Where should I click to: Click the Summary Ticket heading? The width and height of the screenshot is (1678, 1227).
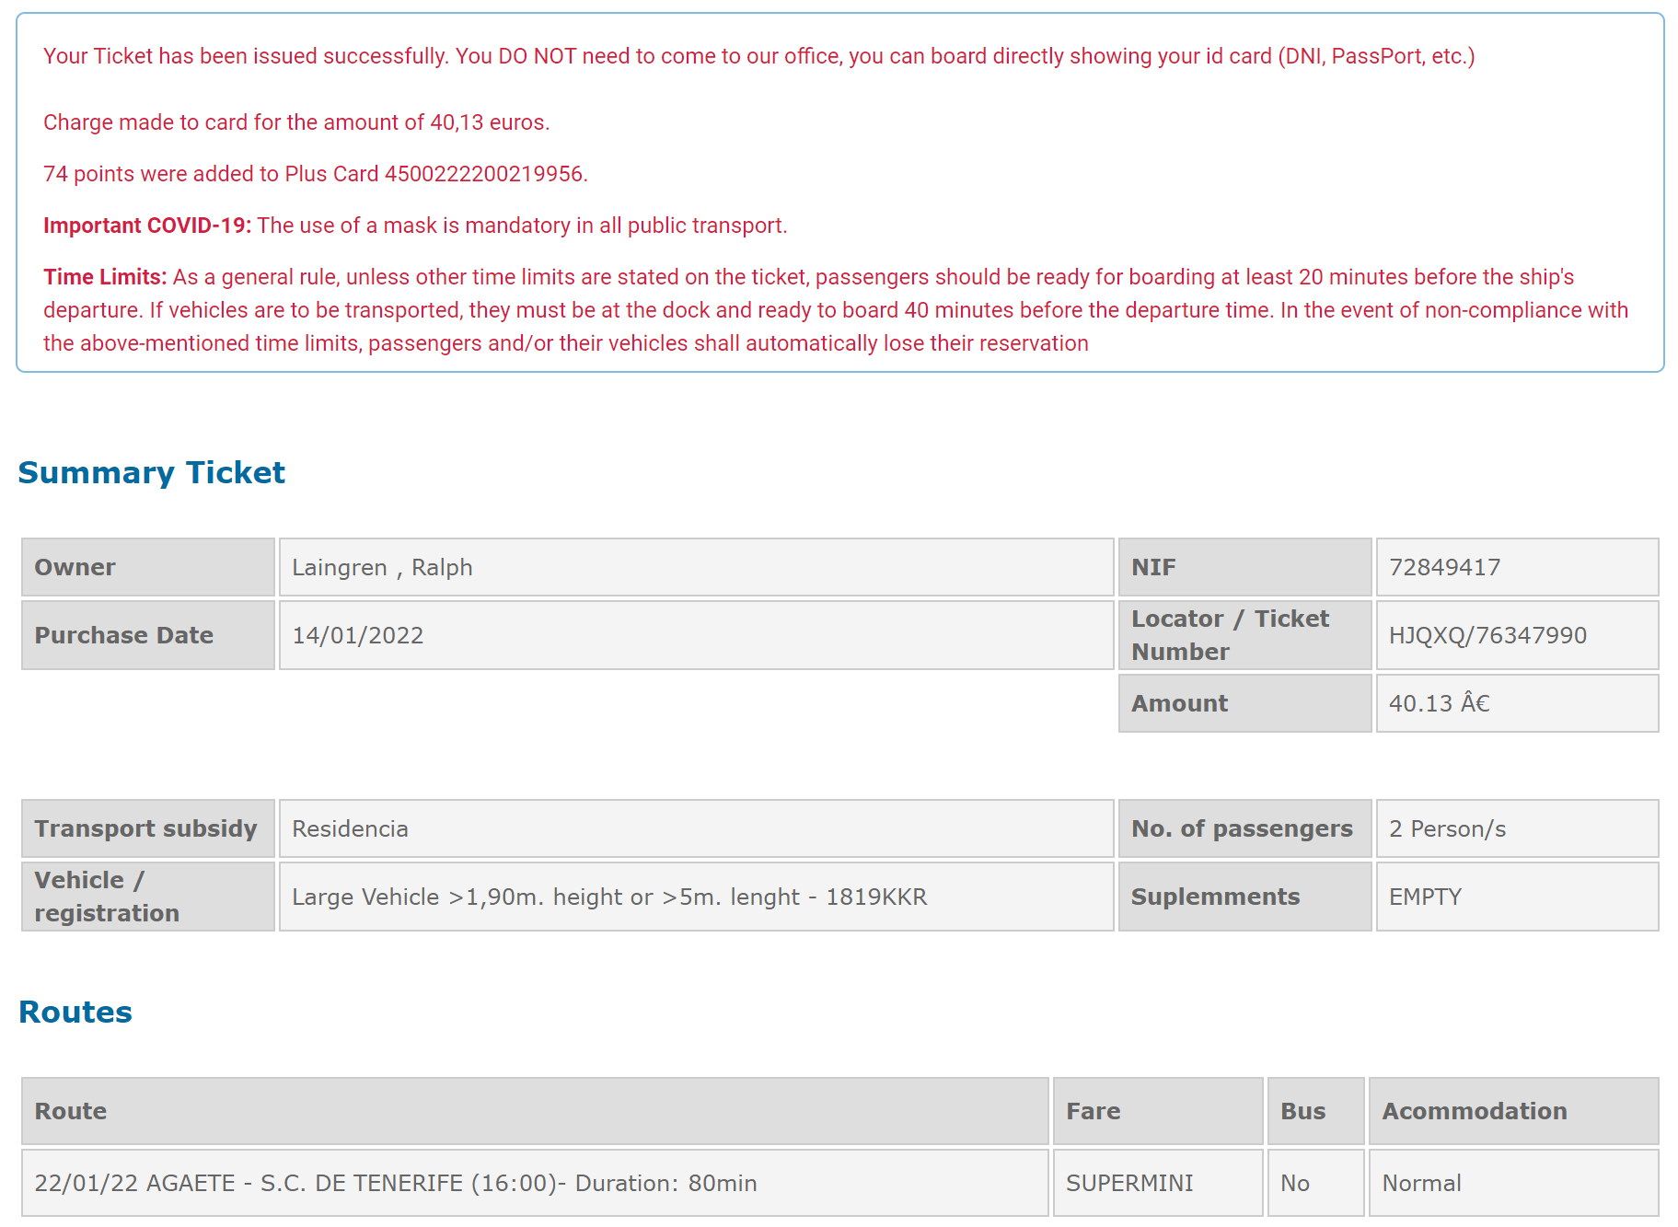pyautogui.click(x=152, y=472)
